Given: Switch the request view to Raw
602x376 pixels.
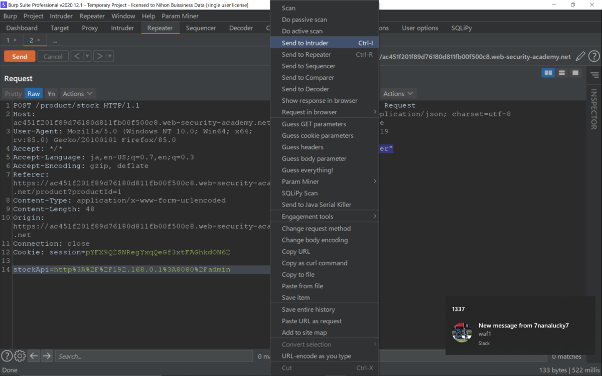Looking at the screenshot, I should 34,93.
